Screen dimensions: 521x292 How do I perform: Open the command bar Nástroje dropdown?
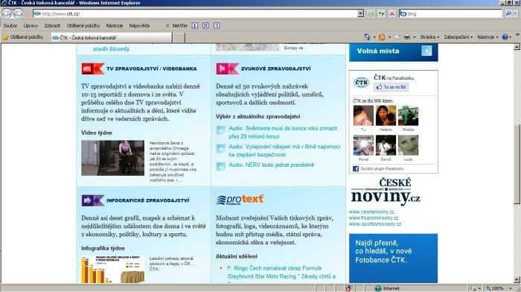coord(488,37)
